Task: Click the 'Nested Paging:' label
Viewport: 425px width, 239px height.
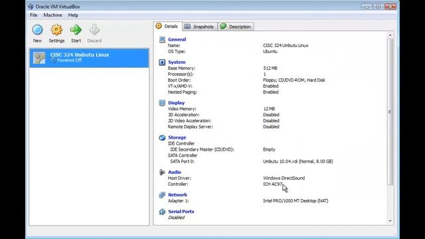Action: pos(183,92)
